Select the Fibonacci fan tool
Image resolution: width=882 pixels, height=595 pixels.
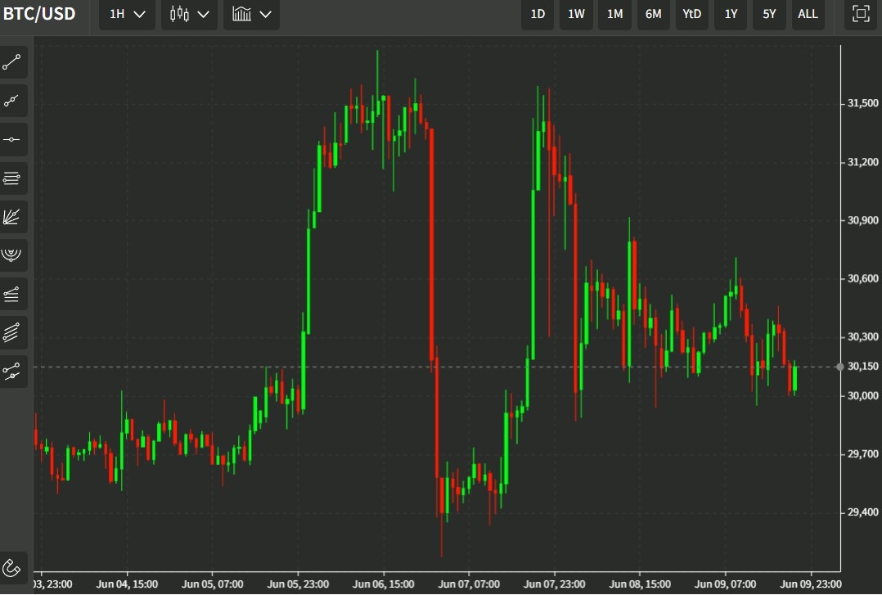coord(12,217)
